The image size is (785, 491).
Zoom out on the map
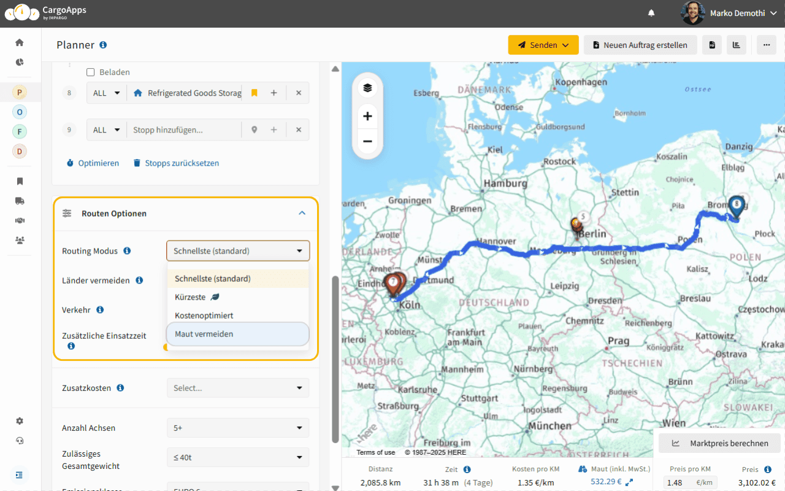[367, 142]
